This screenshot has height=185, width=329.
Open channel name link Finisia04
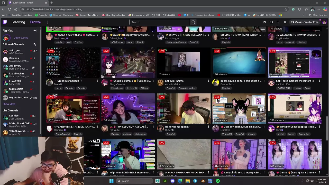[115, 130]
